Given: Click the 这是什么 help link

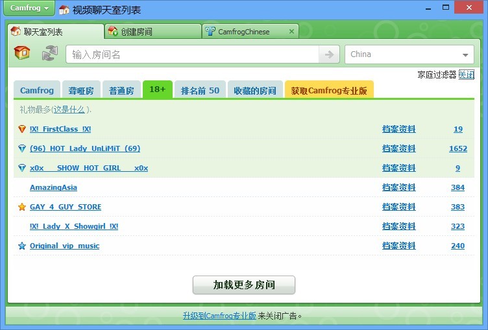Looking at the screenshot, I should click(x=69, y=110).
